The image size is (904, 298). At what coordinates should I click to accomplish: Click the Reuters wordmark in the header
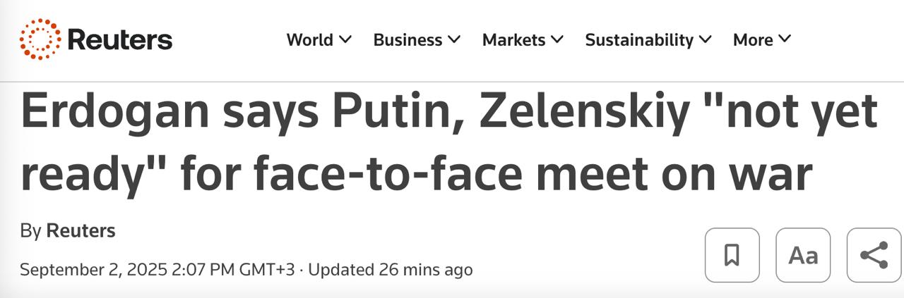[119, 39]
